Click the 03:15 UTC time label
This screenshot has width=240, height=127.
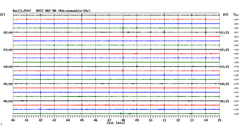pyautogui.click(x=225, y=67)
